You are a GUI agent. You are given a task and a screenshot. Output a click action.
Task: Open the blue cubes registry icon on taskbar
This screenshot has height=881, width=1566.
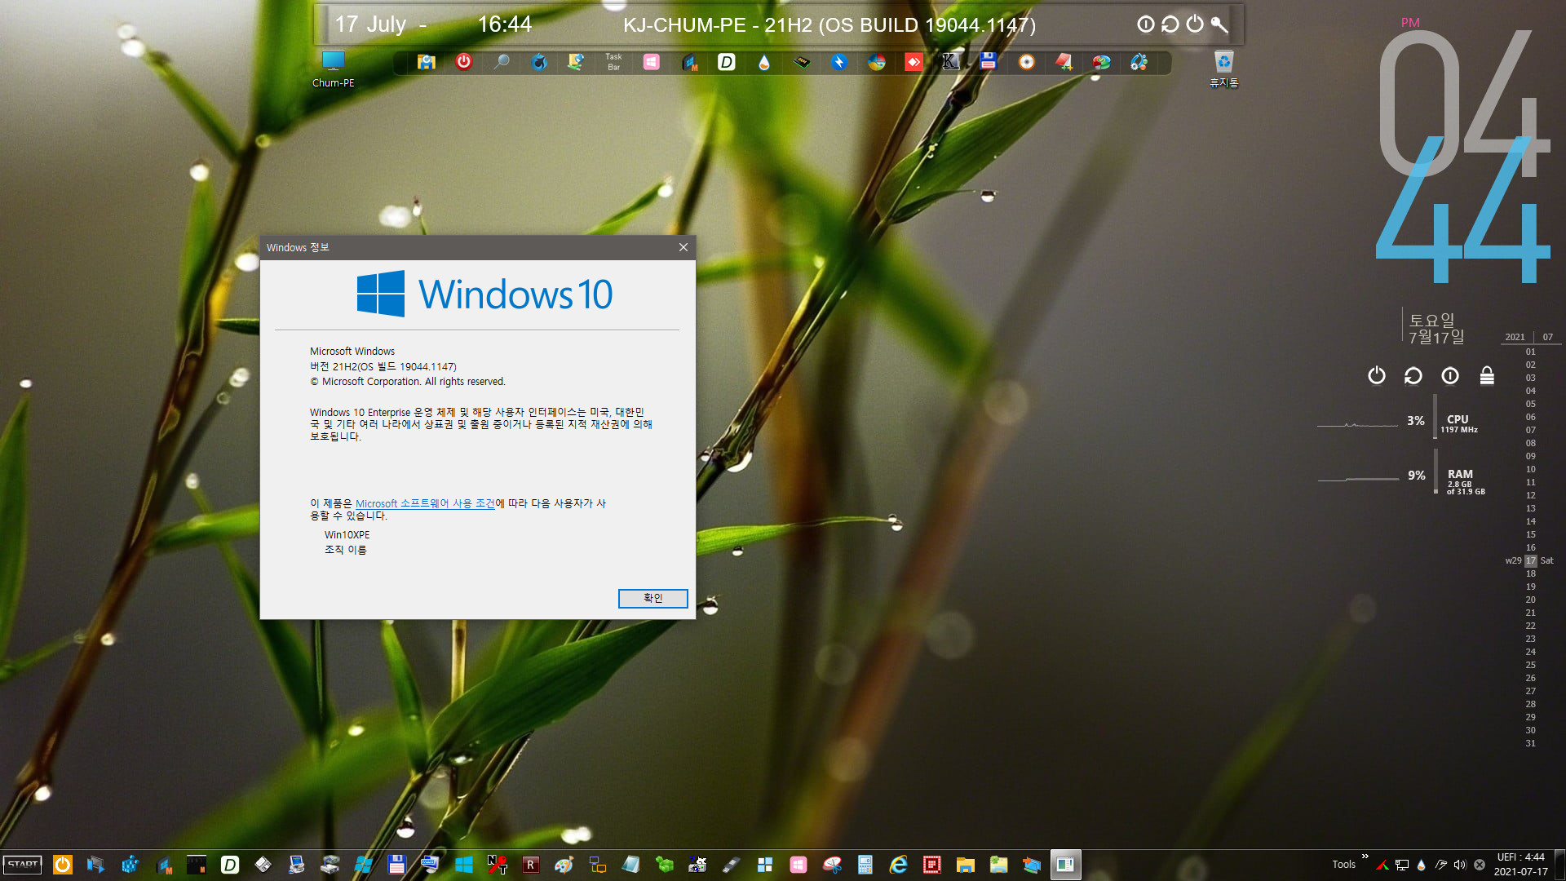coord(130,865)
